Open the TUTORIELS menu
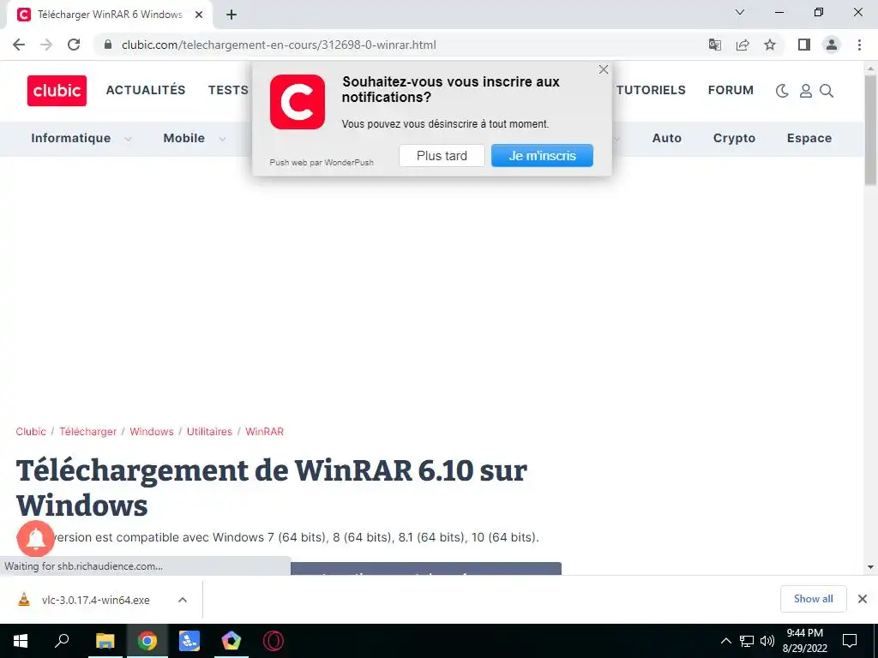 [651, 90]
